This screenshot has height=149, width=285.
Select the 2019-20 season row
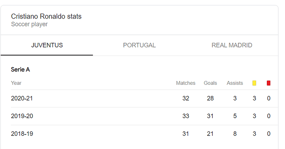pos(144,116)
